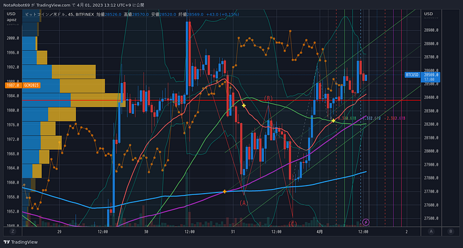Select the solid purple vertical line

394,118
